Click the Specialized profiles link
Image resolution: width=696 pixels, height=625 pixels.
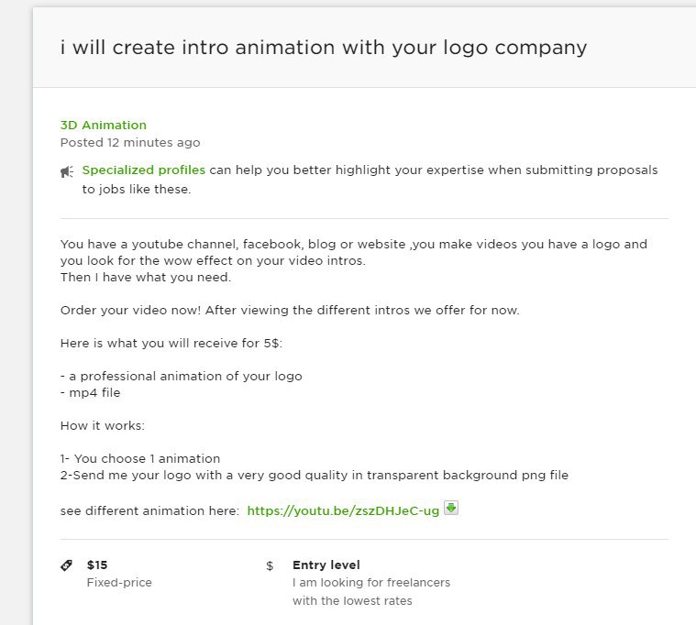pyautogui.click(x=143, y=170)
